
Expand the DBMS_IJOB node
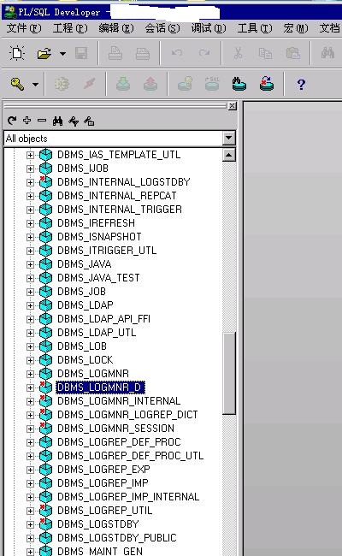(30, 169)
